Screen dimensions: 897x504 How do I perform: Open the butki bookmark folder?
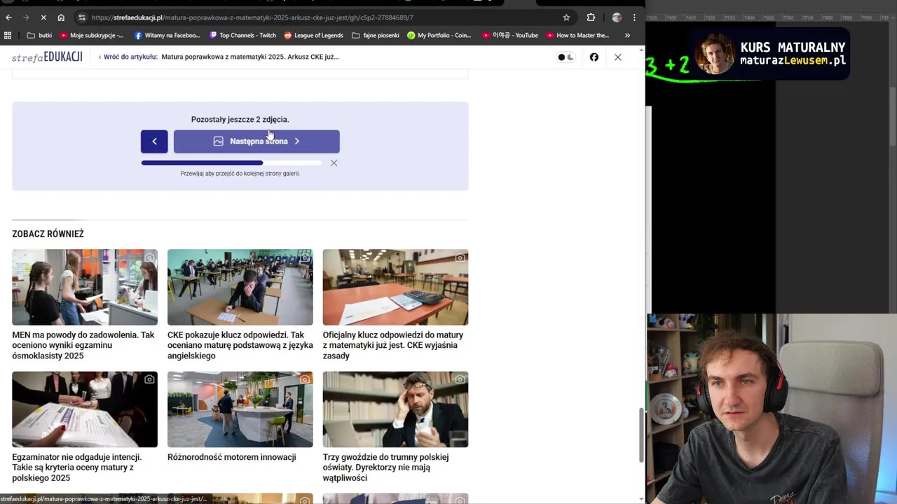tap(39, 35)
